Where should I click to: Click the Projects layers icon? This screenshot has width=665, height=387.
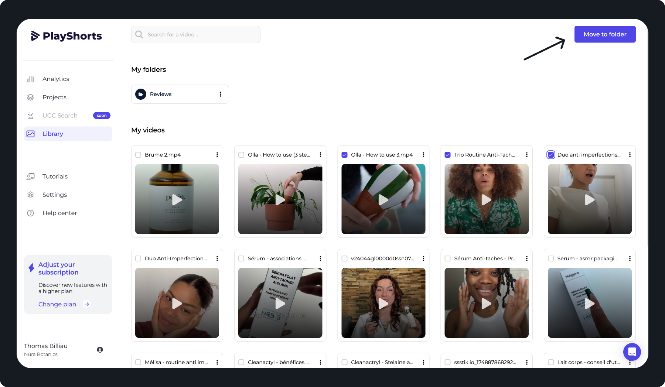[31, 97]
